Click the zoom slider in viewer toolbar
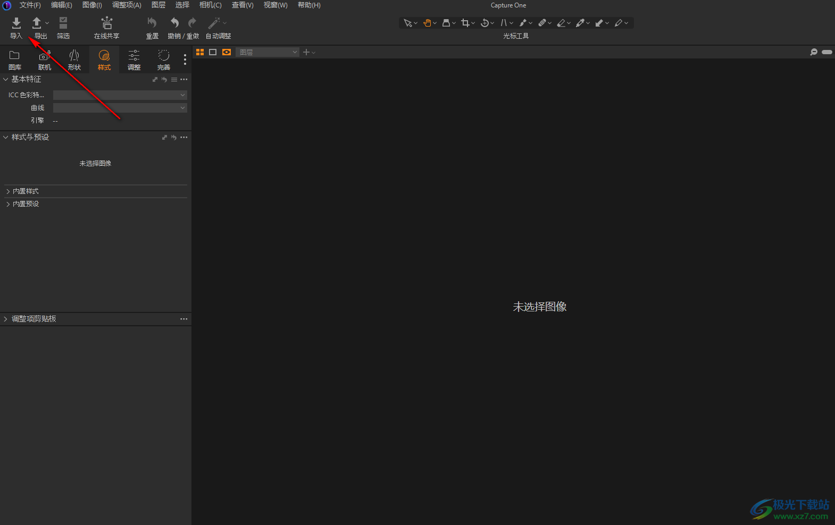Screen dimensions: 835x525 tap(826, 52)
